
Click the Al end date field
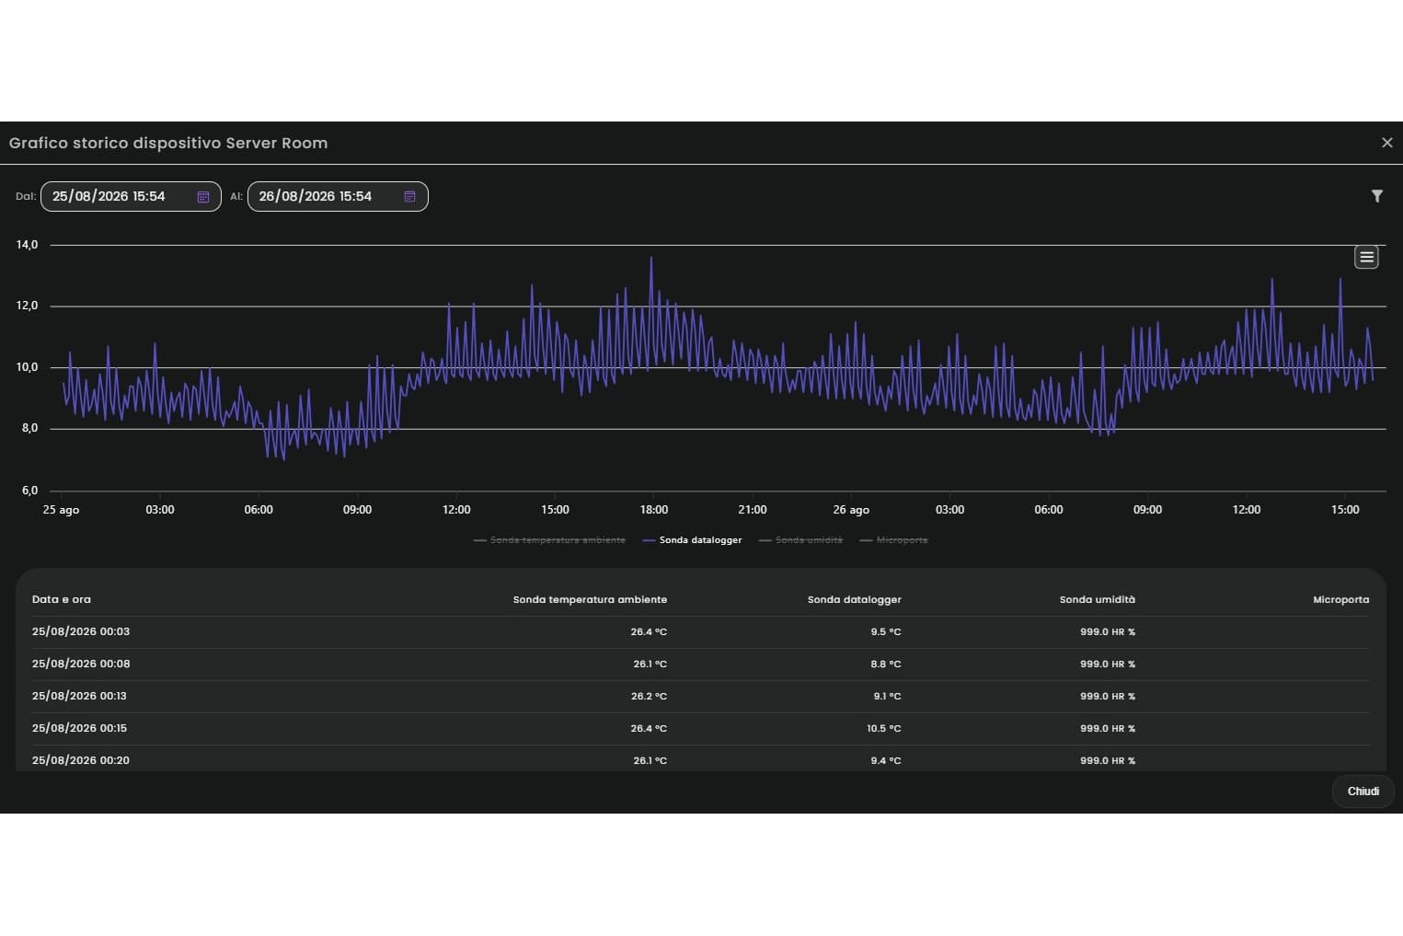coord(338,197)
